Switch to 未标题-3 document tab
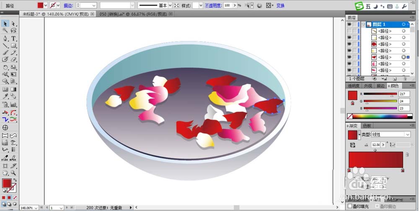 [x=56, y=14]
